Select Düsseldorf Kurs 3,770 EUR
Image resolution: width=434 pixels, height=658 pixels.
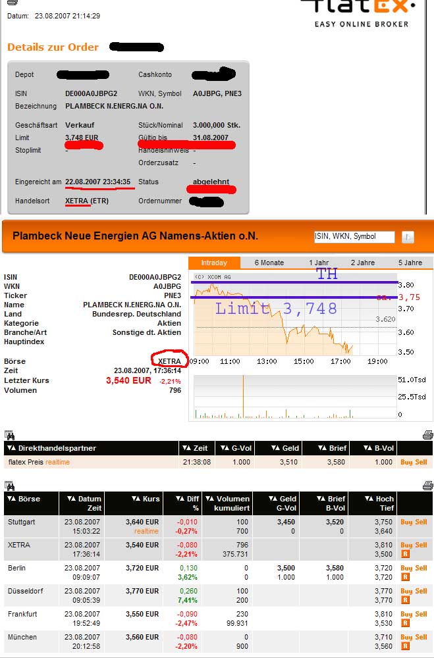142,592
